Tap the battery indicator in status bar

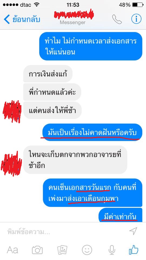coord(137,5)
